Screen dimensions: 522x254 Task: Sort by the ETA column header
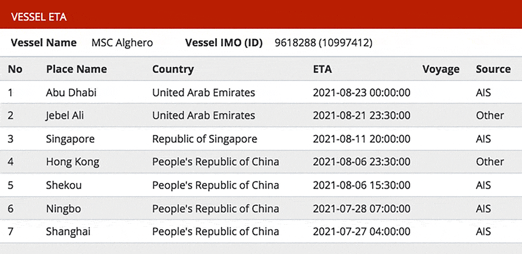coord(322,69)
